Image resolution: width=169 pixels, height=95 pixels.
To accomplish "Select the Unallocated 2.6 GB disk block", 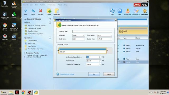I will [133, 31].
